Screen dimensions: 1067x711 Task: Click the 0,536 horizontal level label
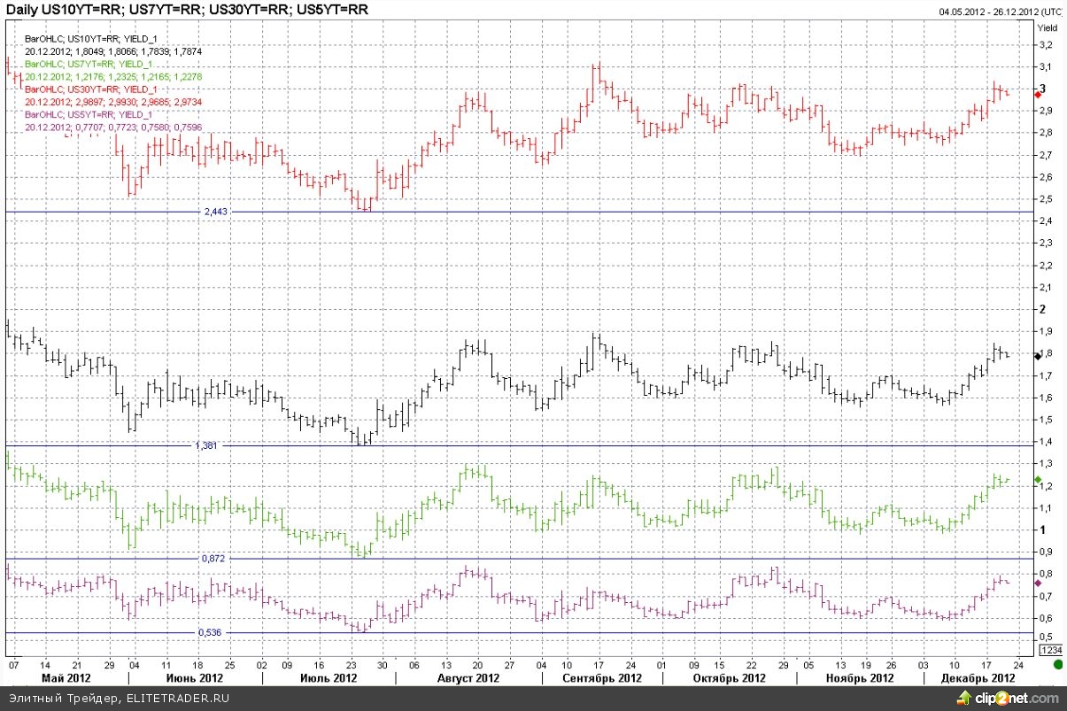pyautogui.click(x=211, y=633)
